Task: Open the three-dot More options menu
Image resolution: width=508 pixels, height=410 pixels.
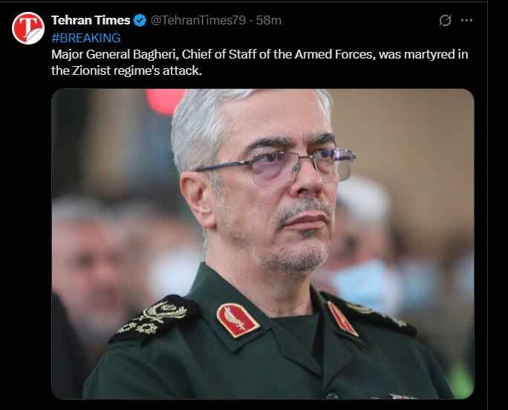Action: click(466, 20)
